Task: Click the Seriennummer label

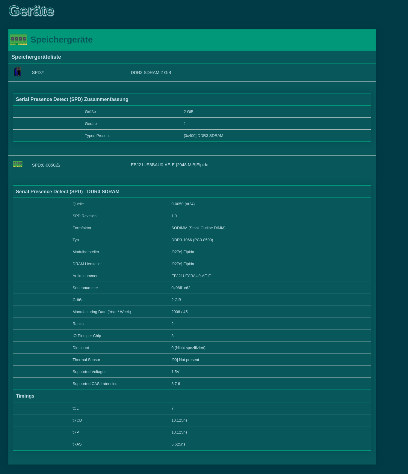Action: (85, 288)
